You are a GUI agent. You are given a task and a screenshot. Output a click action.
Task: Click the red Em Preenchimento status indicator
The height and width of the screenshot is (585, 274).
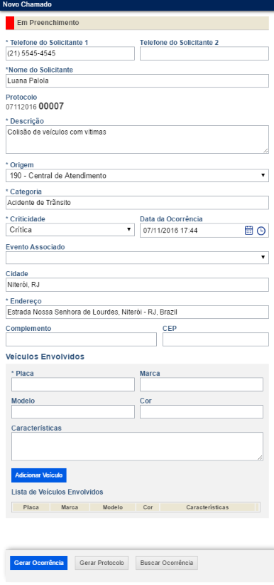10,23
